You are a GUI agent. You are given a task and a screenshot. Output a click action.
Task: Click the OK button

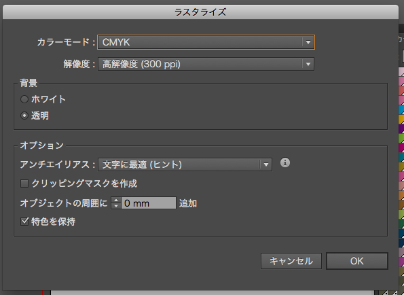(357, 261)
